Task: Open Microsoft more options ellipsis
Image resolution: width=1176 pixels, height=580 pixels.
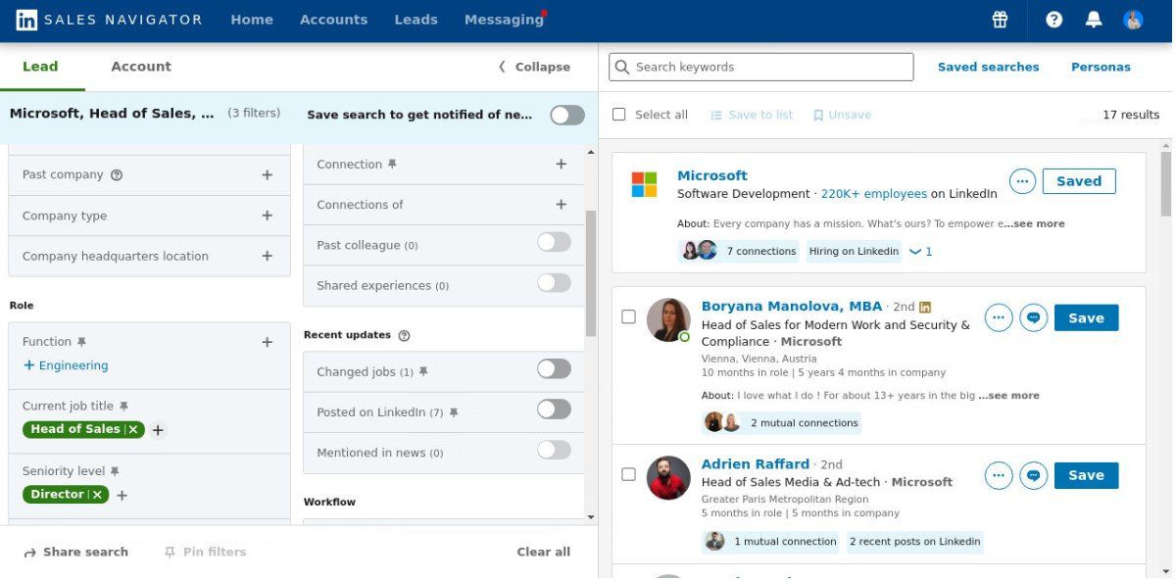Action: 1022,181
